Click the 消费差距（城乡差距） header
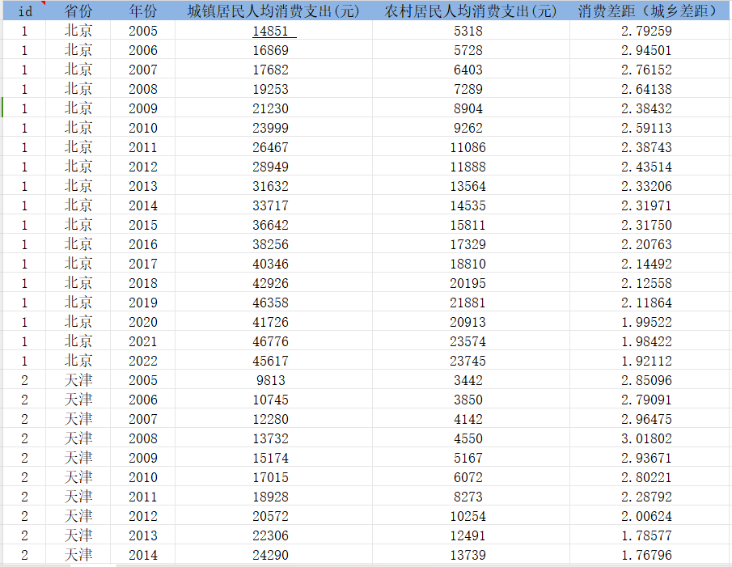The height and width of the screenshot is (567, 732). 648,11
